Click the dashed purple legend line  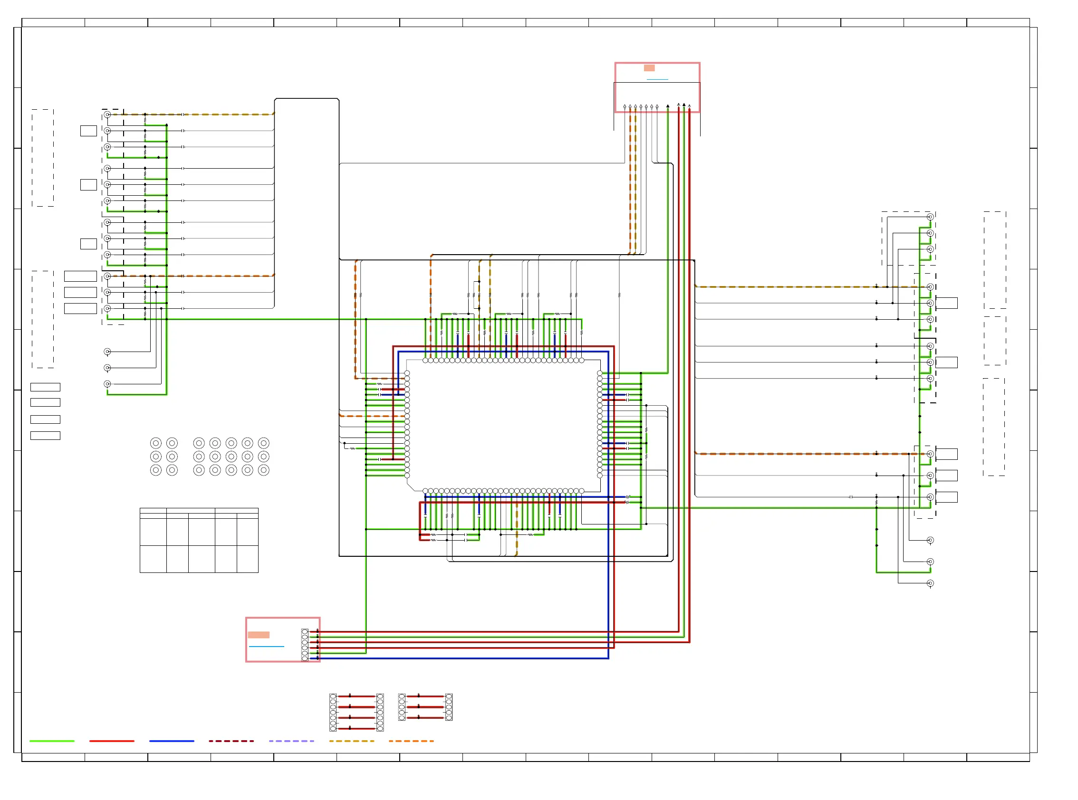(292, 741)
